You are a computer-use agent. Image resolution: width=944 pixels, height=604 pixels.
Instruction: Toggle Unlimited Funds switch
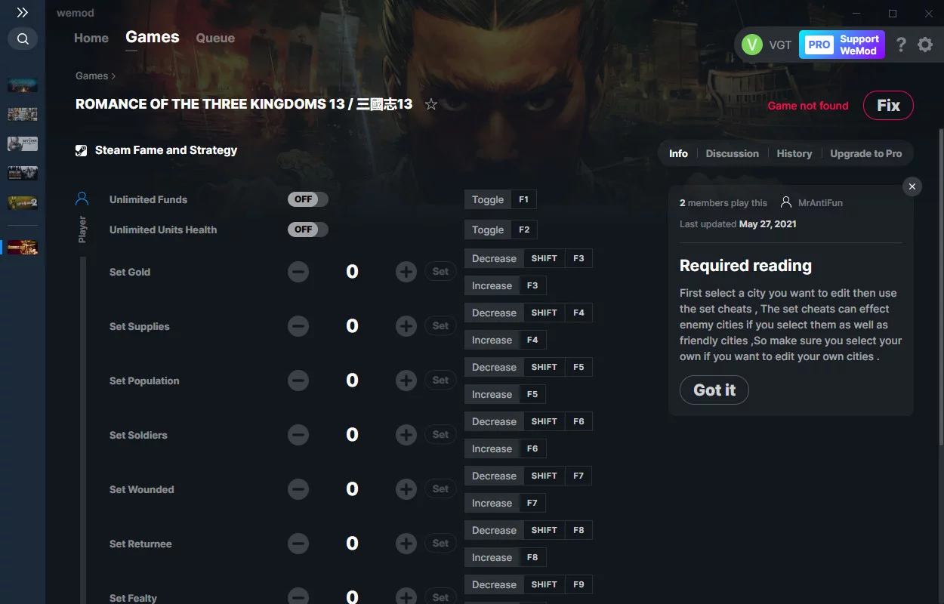click(308, 199)
